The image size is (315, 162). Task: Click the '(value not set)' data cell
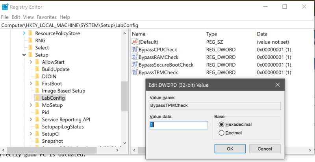(x=273, y=42)
